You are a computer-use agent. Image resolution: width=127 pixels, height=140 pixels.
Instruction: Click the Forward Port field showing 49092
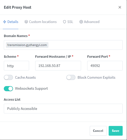point(105,66)
